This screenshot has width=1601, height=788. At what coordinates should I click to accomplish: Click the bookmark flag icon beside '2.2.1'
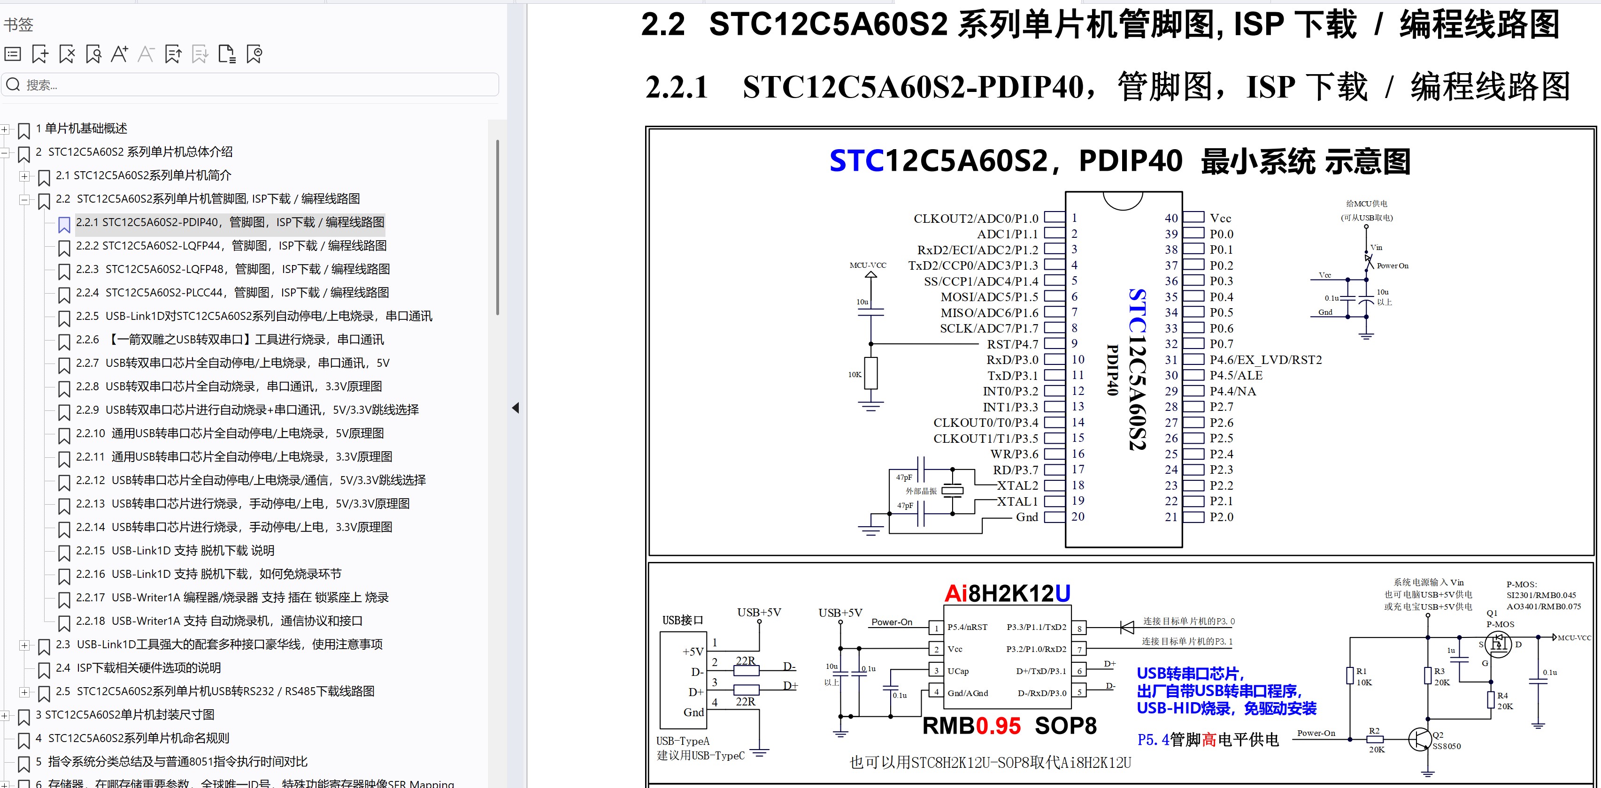63,224
